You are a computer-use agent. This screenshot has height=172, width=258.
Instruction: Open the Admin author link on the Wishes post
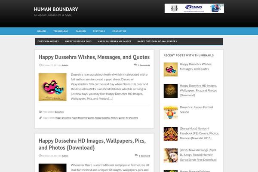pos(65,65)
